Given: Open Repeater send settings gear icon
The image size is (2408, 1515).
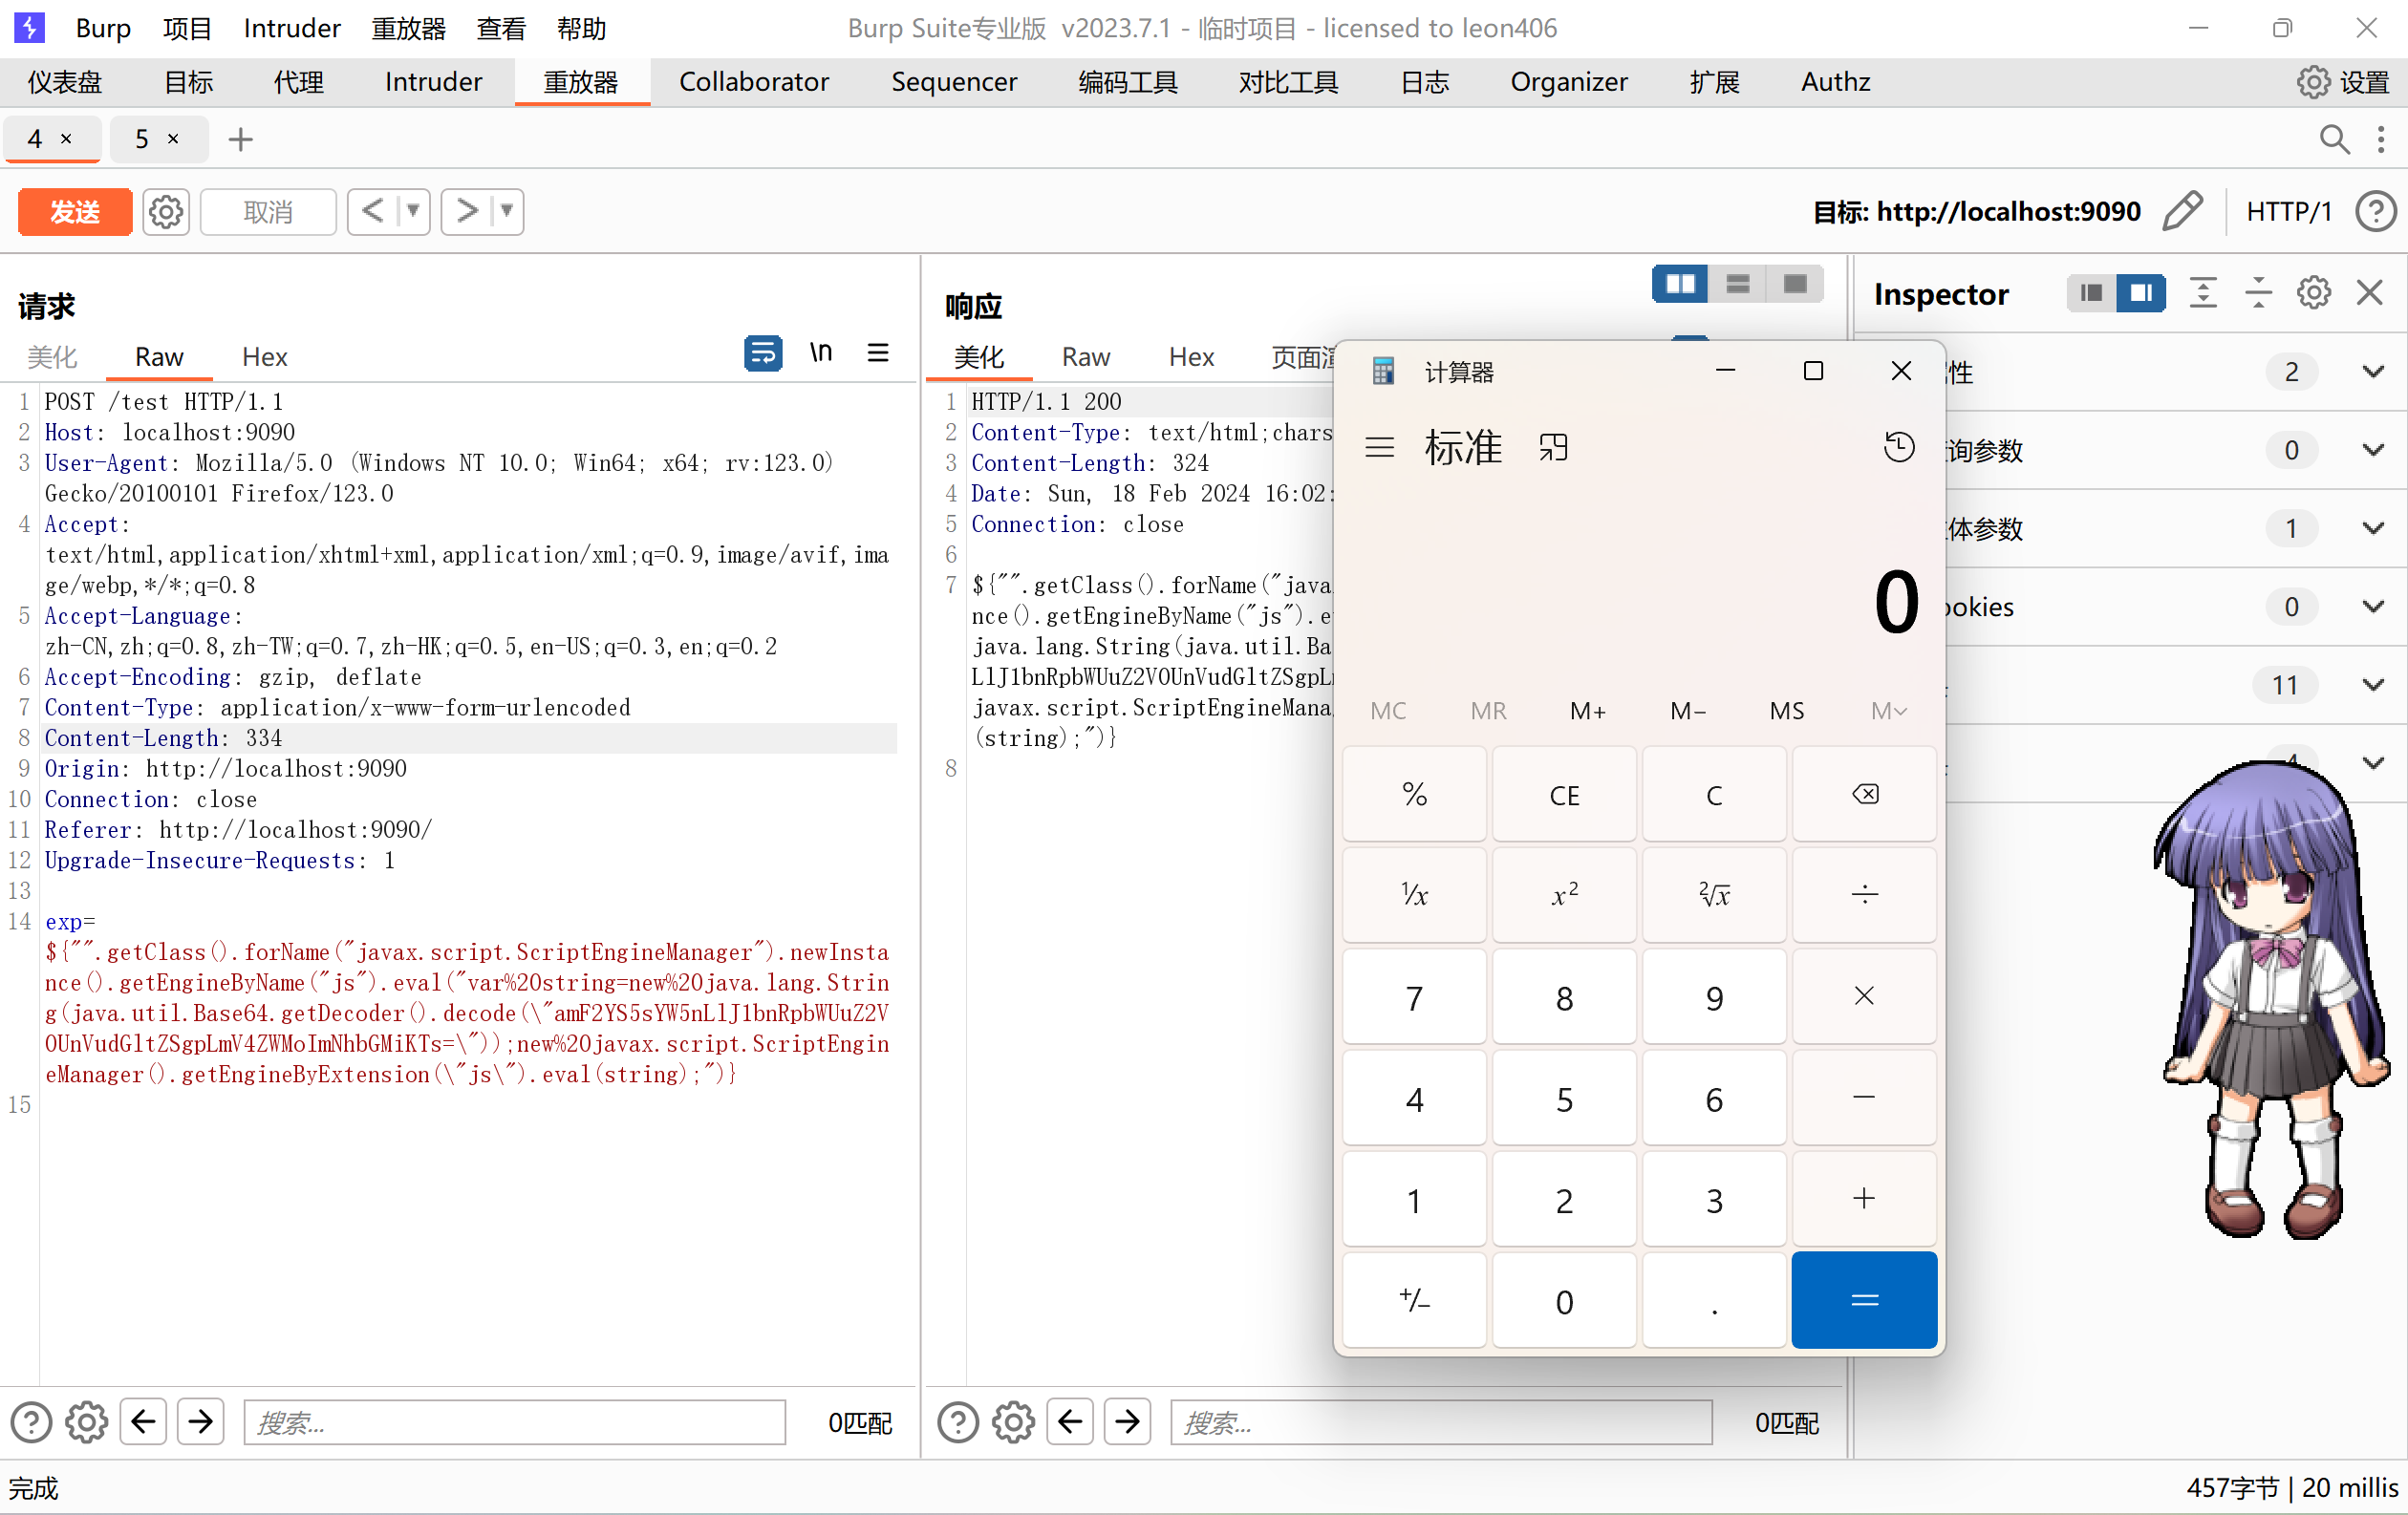Looking at the screenshot, I should 166,212.
